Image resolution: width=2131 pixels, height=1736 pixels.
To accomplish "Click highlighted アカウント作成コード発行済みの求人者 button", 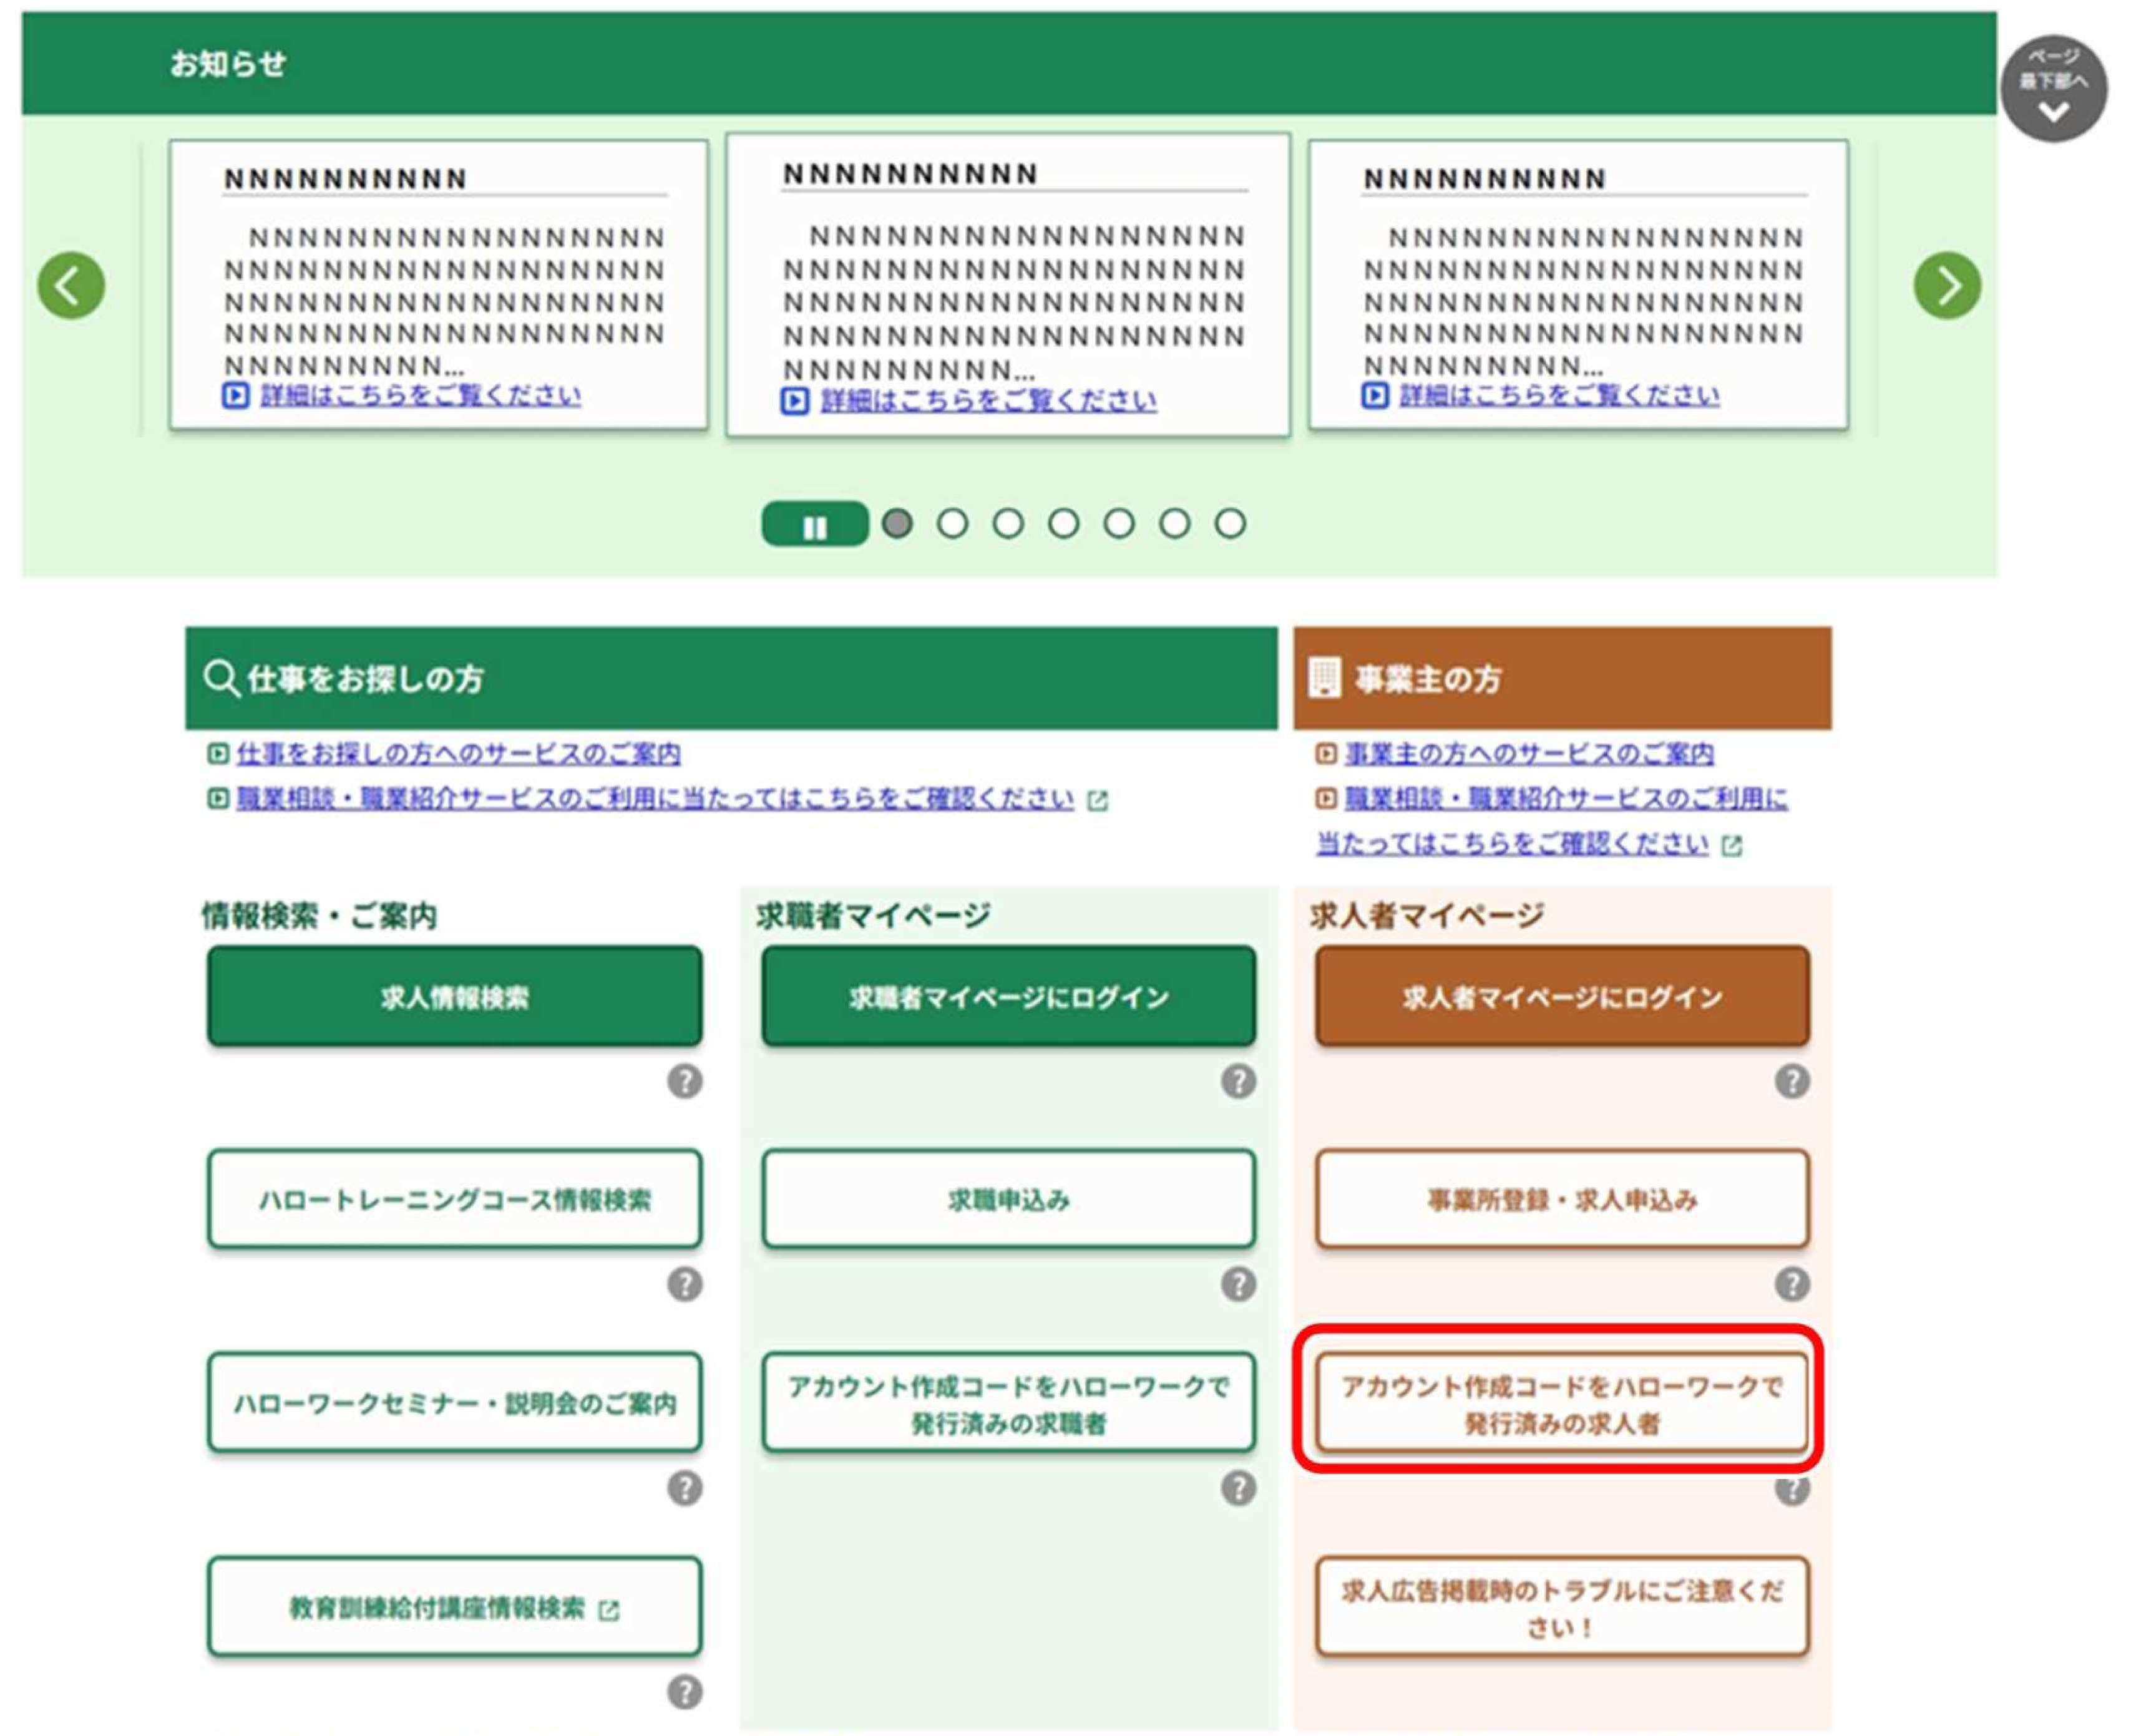I will pyautogui.click(x=1561, y=1403).
